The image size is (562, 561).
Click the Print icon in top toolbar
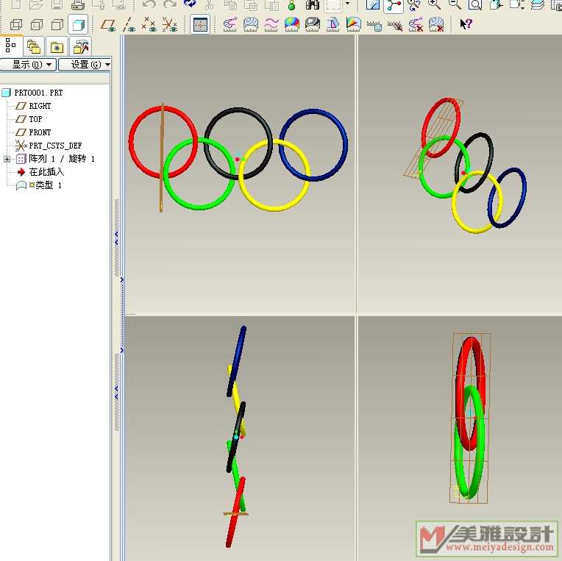click(x=77, y=4)
